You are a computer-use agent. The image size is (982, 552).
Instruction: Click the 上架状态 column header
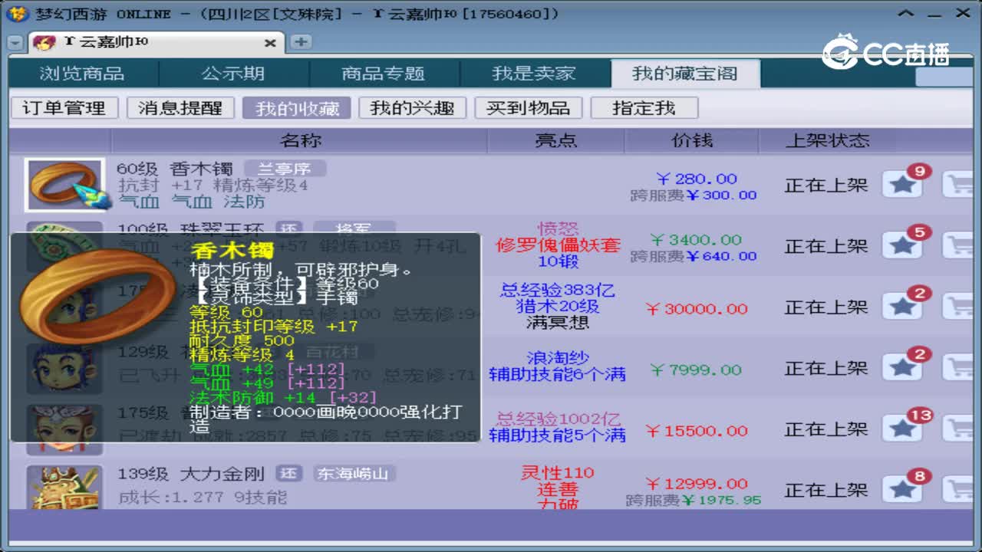(827, 140)
